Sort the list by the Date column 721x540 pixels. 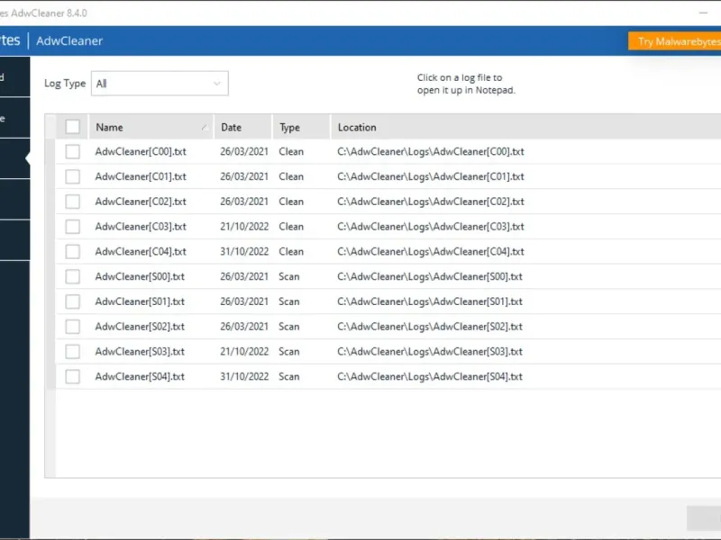click(243, 127)
